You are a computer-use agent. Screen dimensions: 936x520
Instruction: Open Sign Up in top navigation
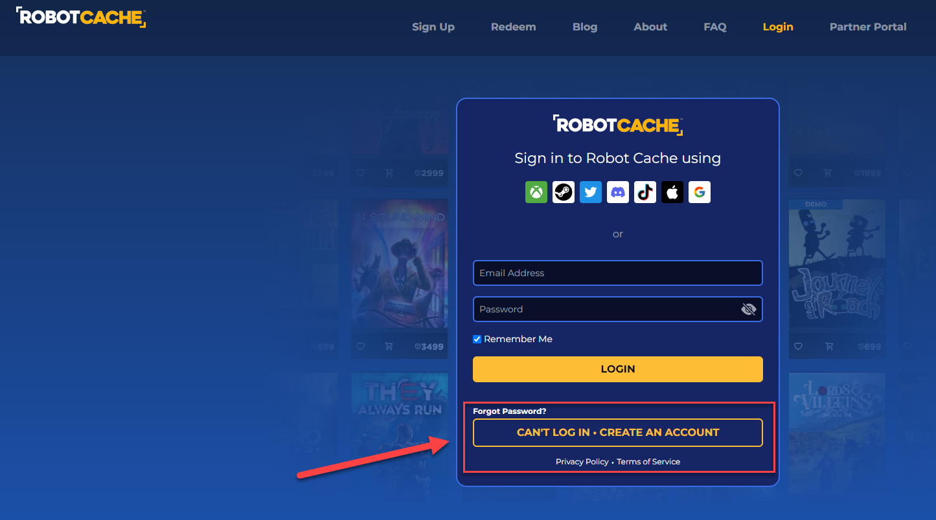[433, 27]
